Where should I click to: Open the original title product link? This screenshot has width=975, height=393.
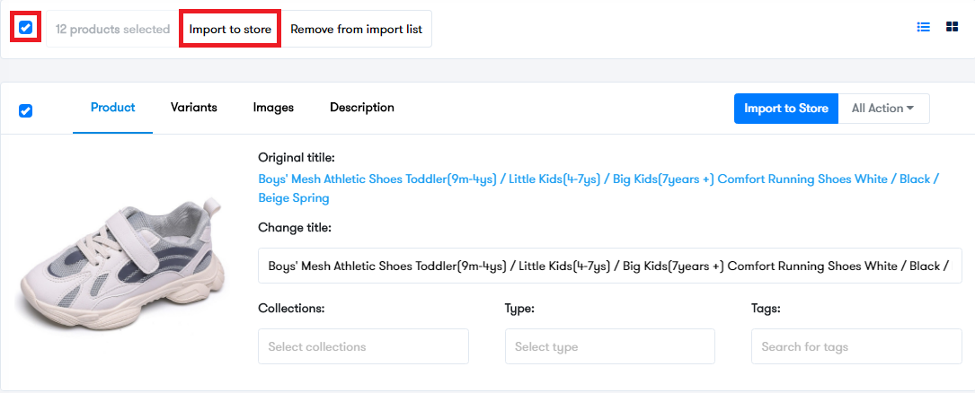pos(598,188)
